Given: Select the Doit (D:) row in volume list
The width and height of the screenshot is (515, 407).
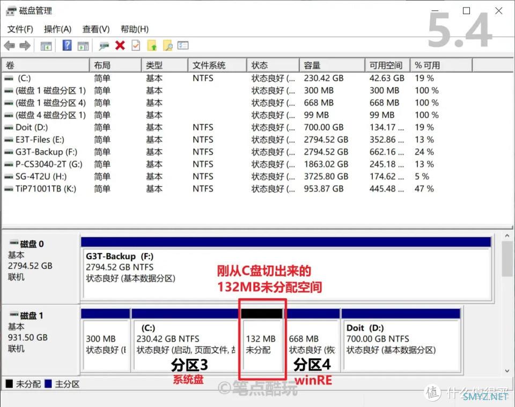Looking at the screenshot, I should tap(32, 127).
